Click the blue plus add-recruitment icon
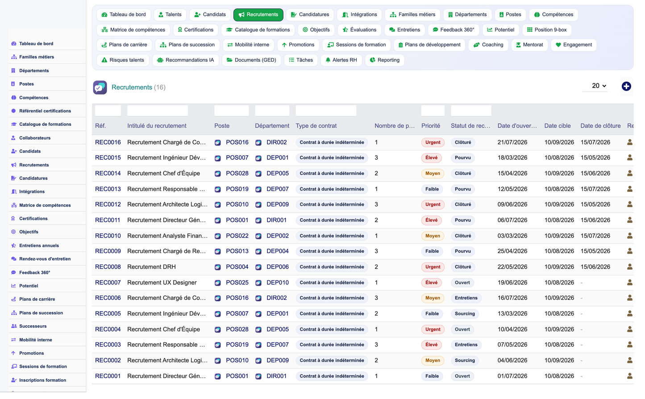 coord(626,87)
